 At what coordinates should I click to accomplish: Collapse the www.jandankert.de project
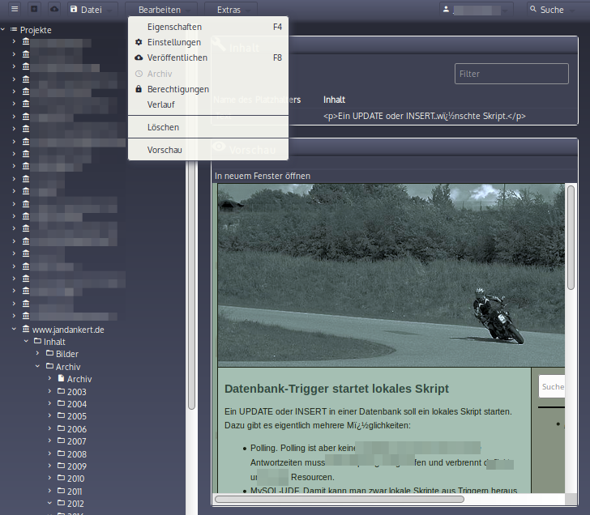[14, 329]
